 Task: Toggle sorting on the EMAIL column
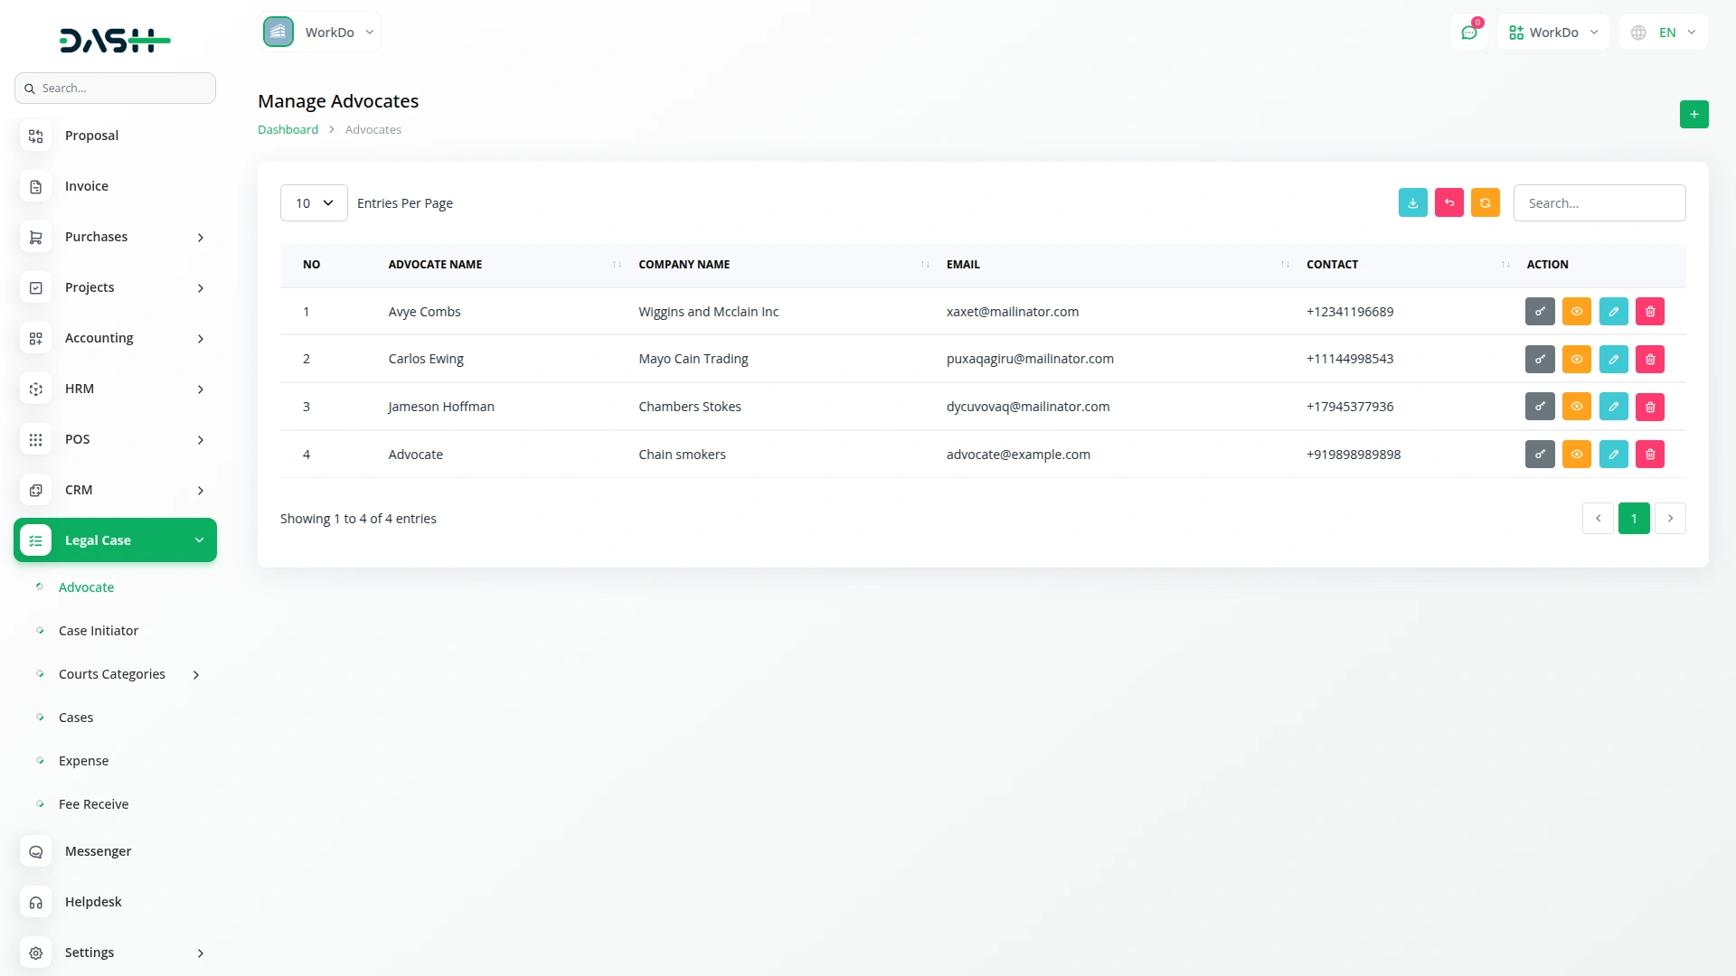(x=1283, y=264)
